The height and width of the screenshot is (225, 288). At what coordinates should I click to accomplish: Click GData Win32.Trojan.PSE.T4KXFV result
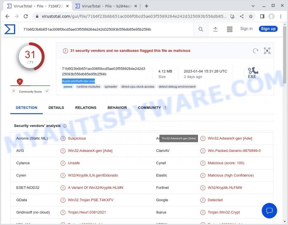coord(91,200)
